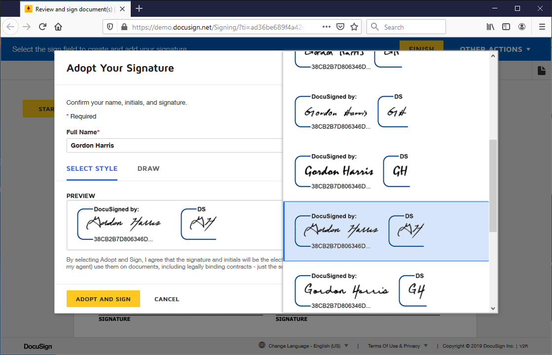Click the ADOPT AND SIGN button
Screen dimensions: 552x355
click(103, 299)
